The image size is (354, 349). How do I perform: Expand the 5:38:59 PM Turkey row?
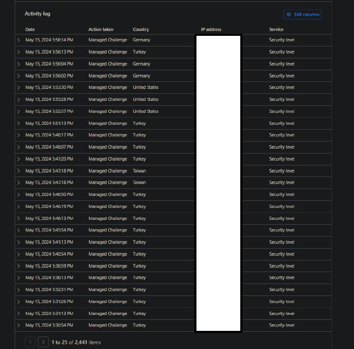pos(19,266)
